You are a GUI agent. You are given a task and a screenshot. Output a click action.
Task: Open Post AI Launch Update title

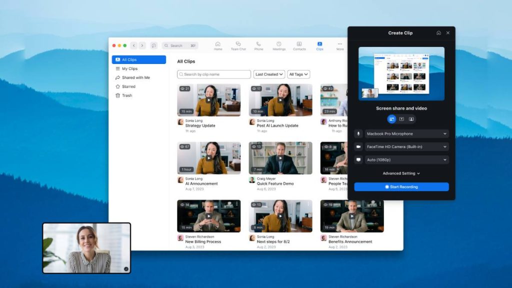pos(277,125)
